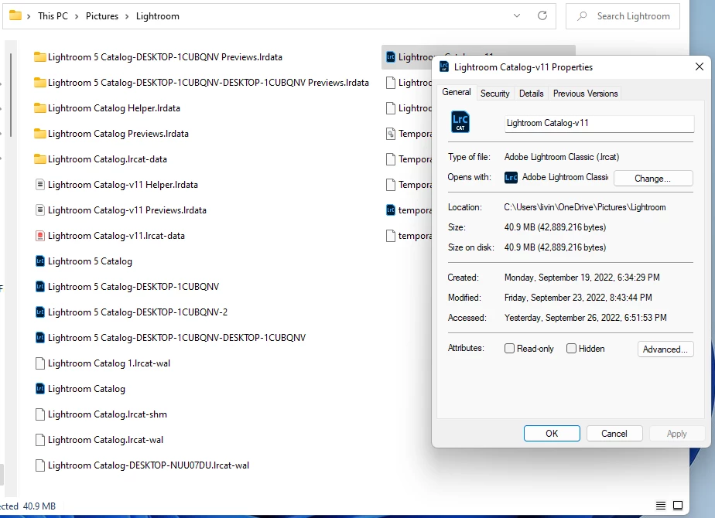715x518 pixels.
Task: Select the Lightroom 5 Catalog-DESKTOP-1CUBQNV Previews.lrdata folder icon
Action: (40, 57)
